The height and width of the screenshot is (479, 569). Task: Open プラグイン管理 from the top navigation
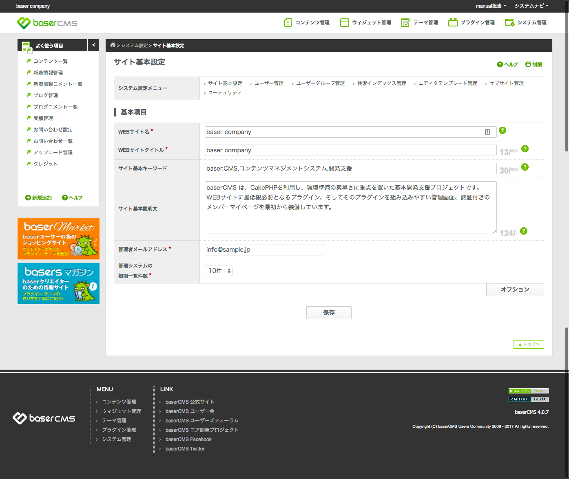pyautogui.click(x=472, y=23)
